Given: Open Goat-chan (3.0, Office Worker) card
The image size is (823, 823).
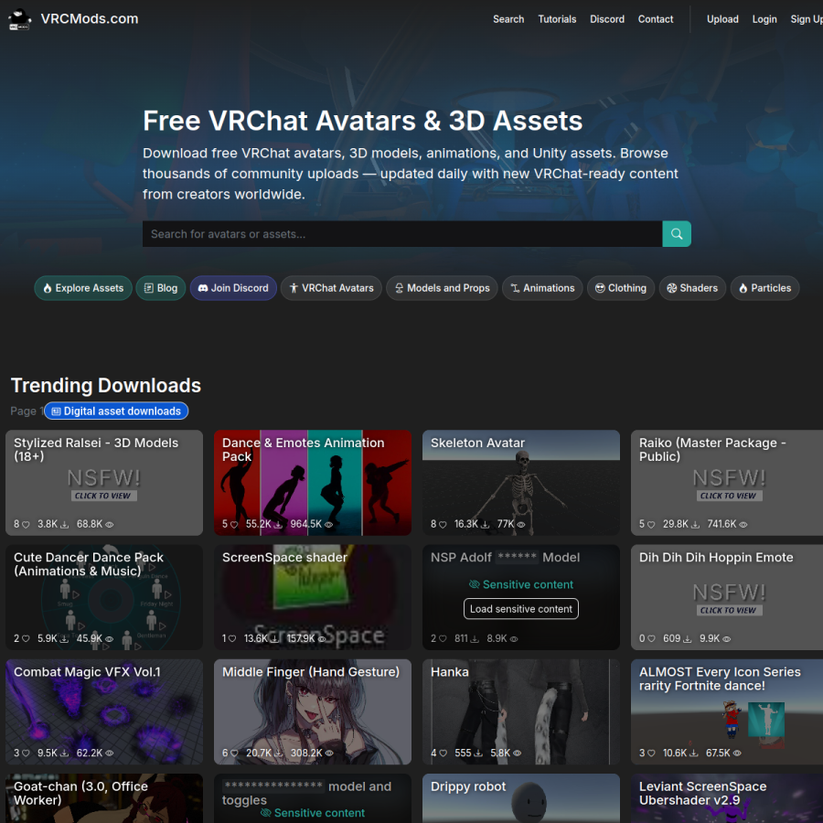Looking at the screenshot, I should [x=104, y=798].
